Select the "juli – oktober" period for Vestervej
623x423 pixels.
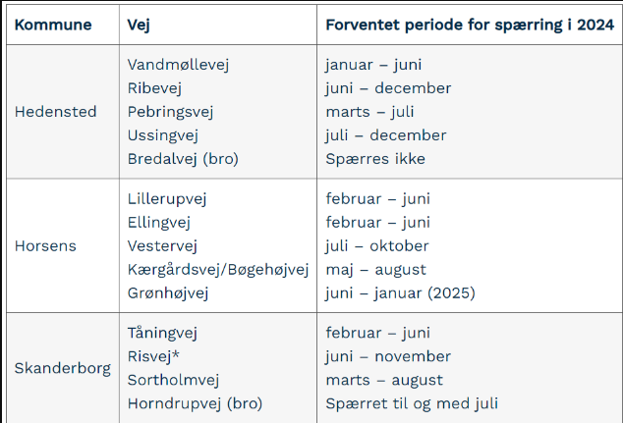377,245
